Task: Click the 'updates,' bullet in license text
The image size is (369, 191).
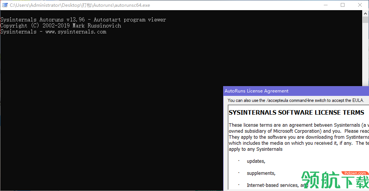Action: point(256,161)
